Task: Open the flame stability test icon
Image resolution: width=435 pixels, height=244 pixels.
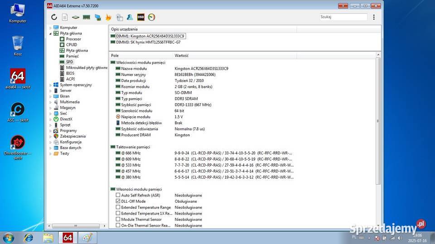Action: point(108,17)
